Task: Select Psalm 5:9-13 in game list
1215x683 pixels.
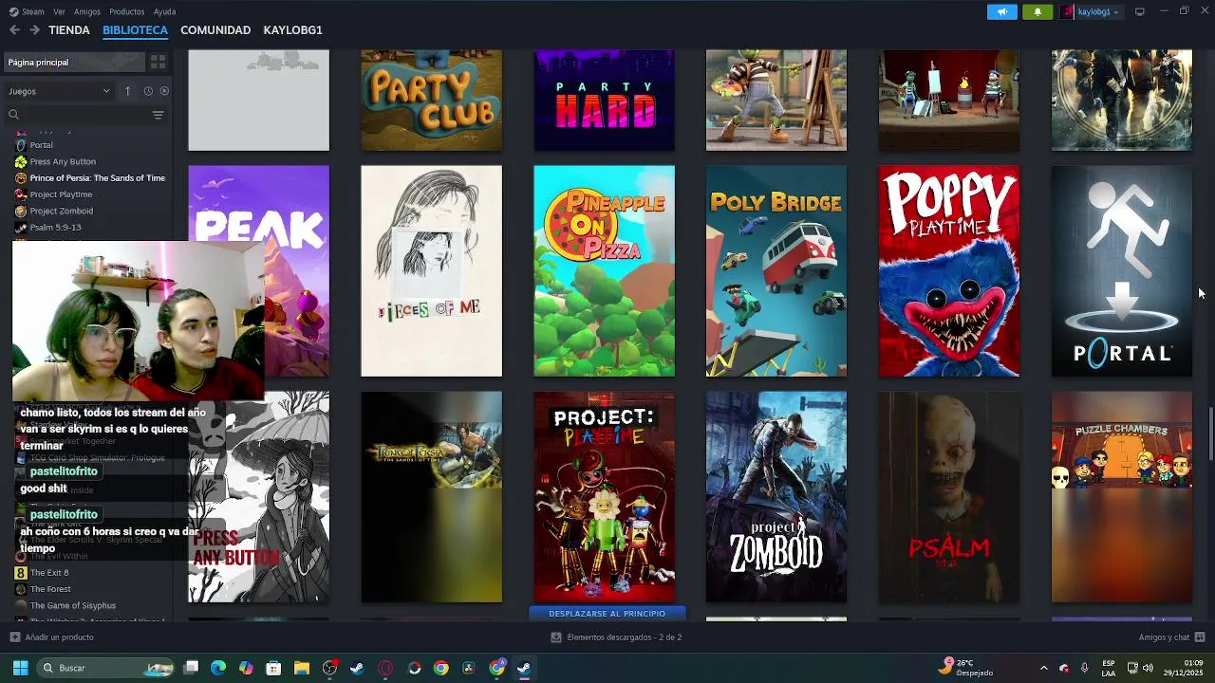Action: coord(55,228)
